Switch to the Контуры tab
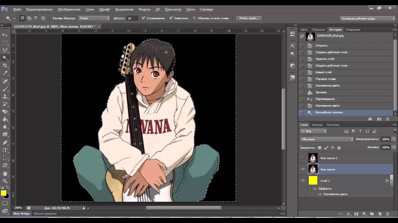The height and width of the screenshot is (223, 398). click(333, 125)
